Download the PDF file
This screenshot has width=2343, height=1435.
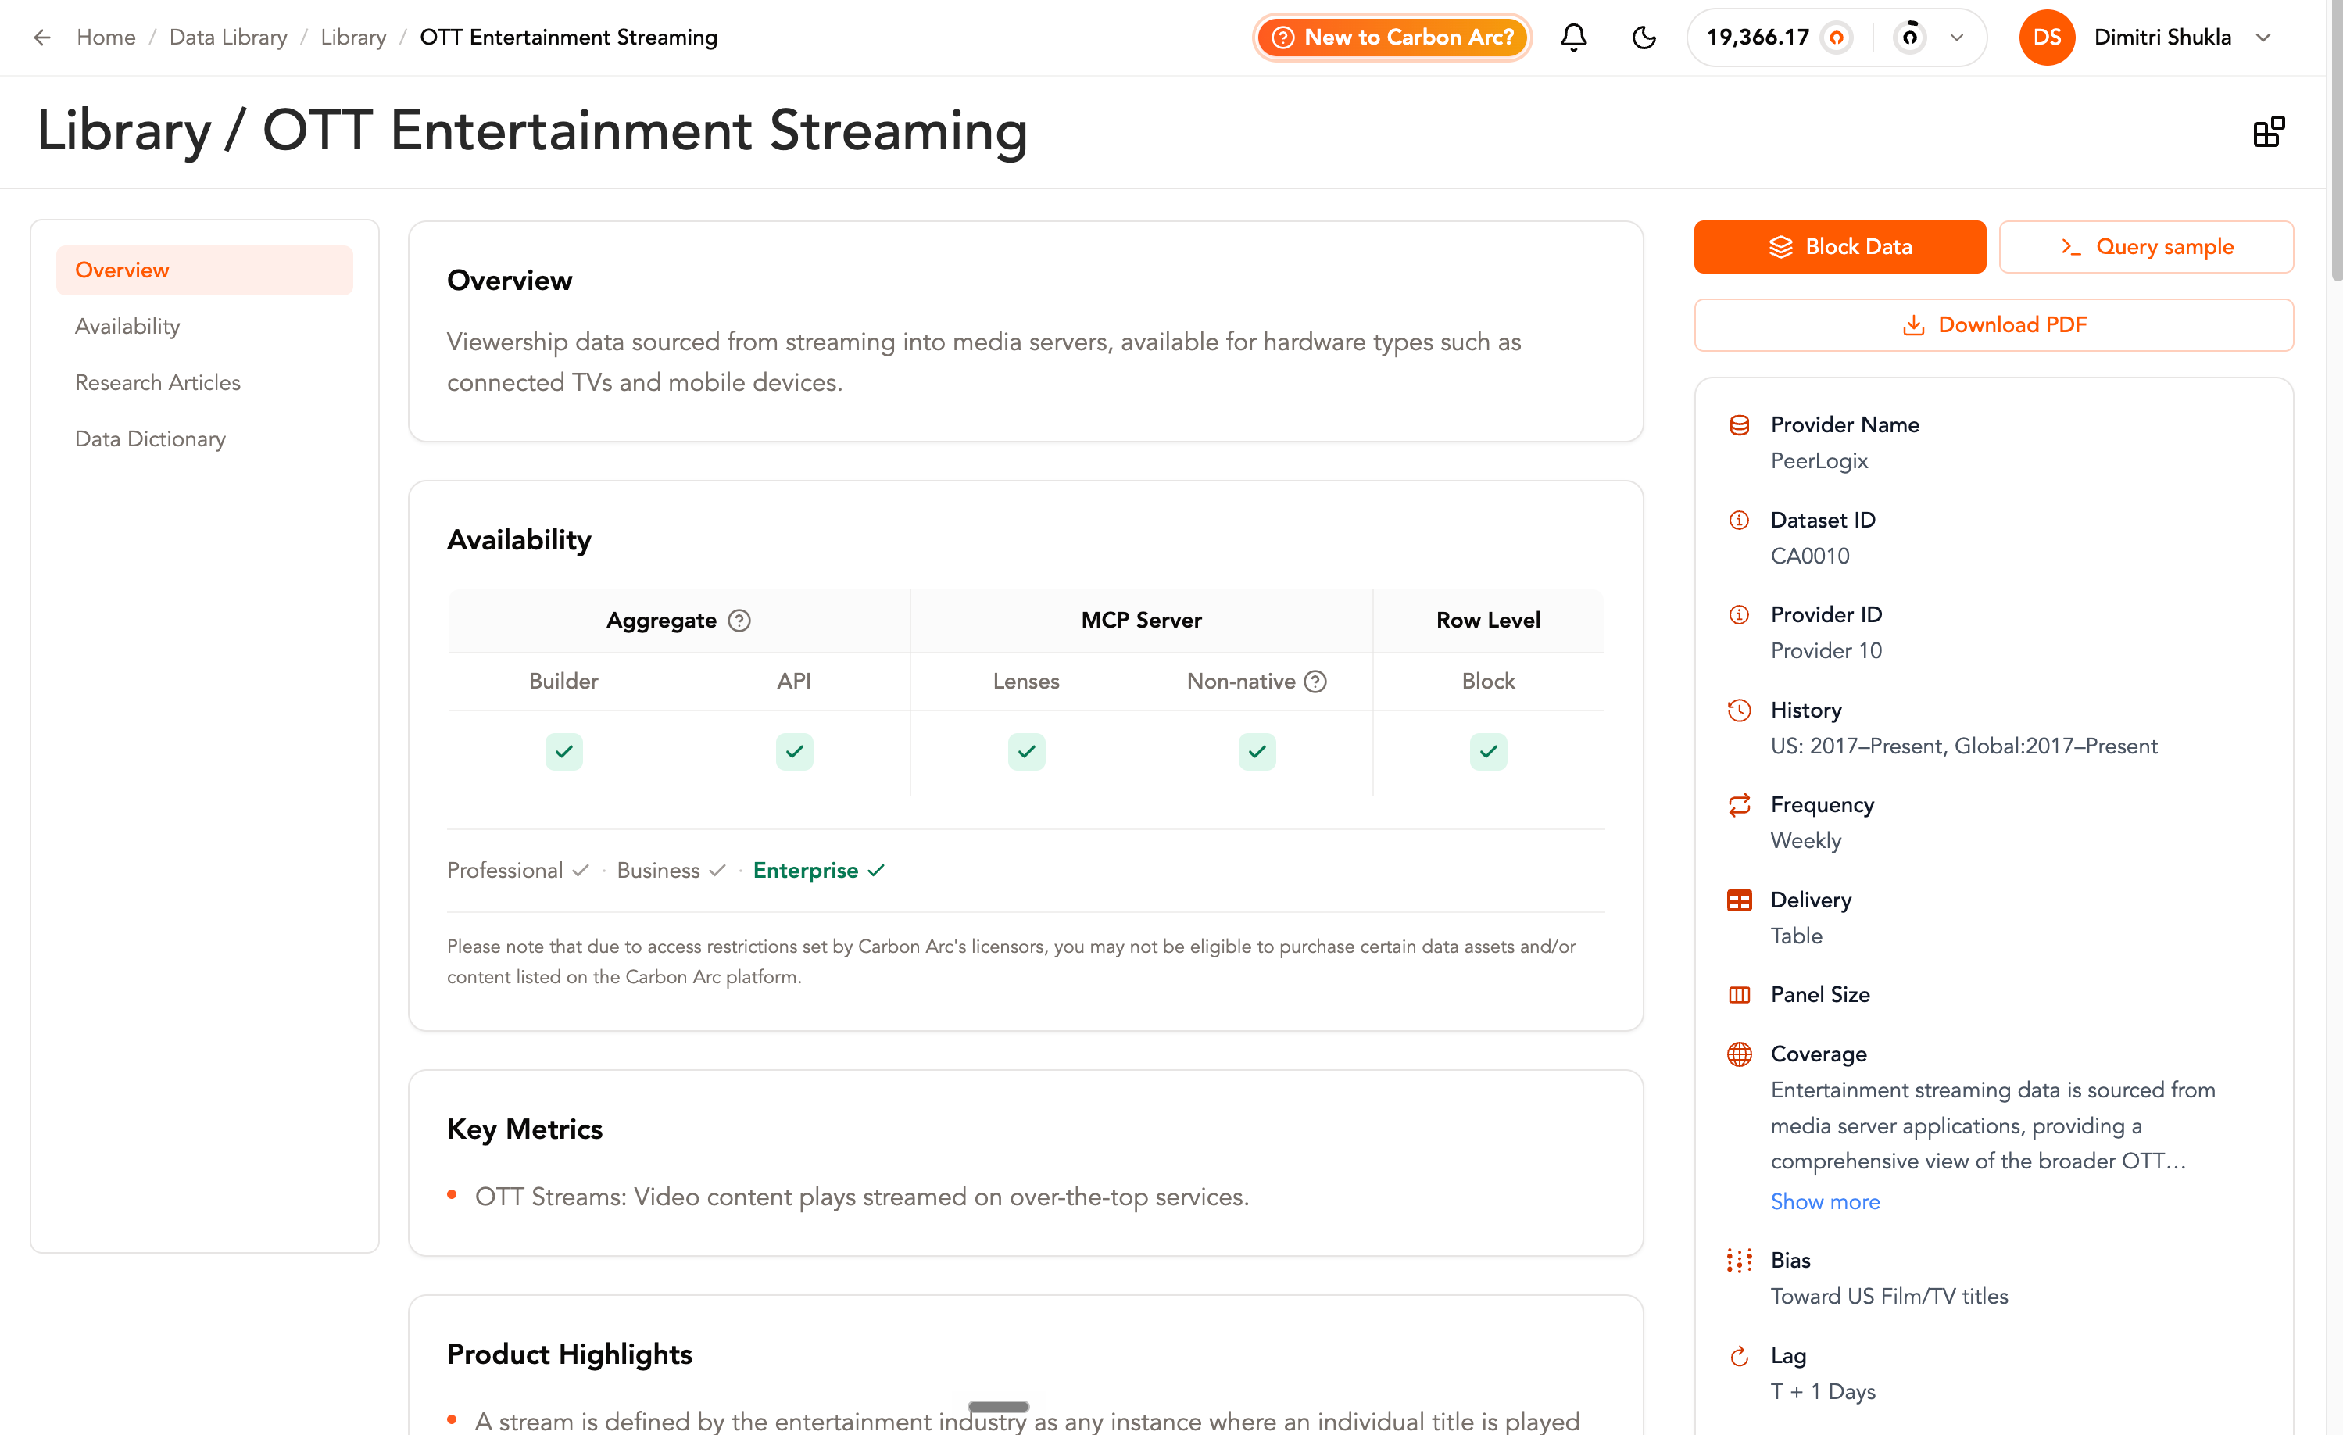[1993, 324]
